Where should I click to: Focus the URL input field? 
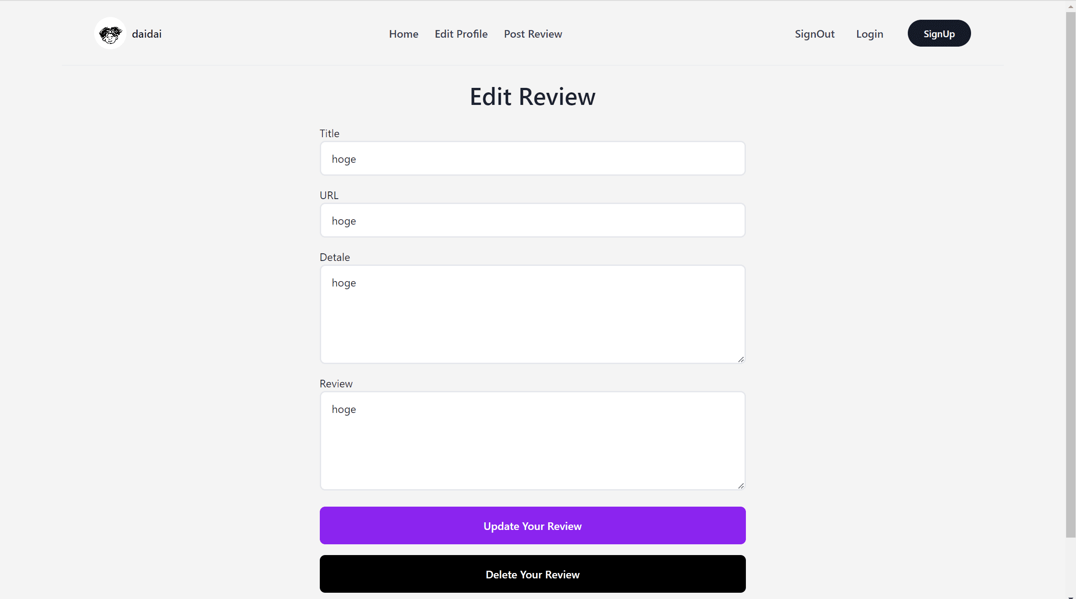pos(532,221)
